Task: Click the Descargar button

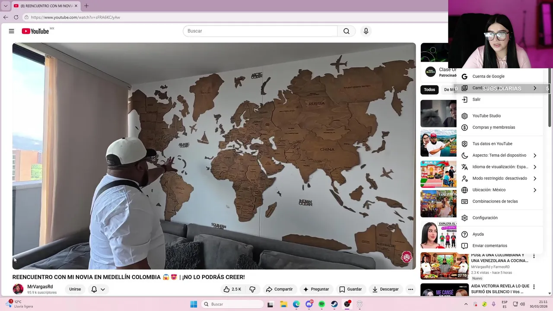Action: coord(385,289)
